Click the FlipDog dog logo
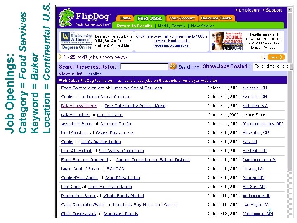This screenshot has width=297, height=223. 66,17
